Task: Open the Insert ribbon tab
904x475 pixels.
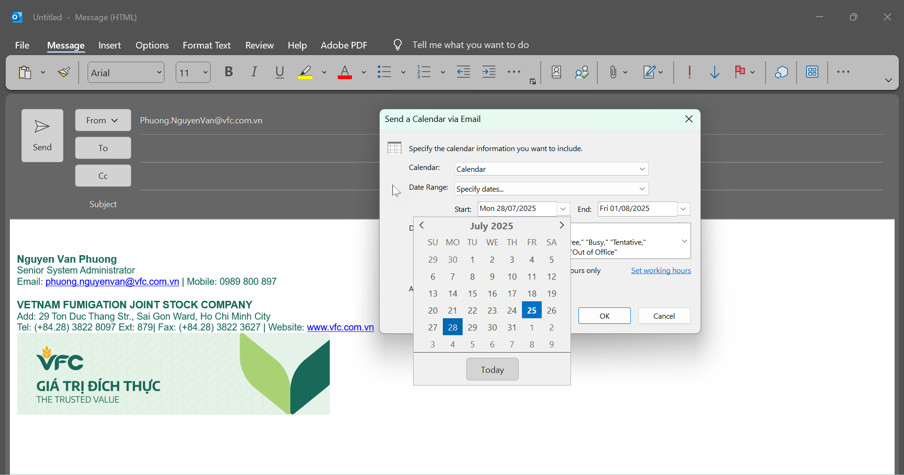Action: tap(109, 45)
